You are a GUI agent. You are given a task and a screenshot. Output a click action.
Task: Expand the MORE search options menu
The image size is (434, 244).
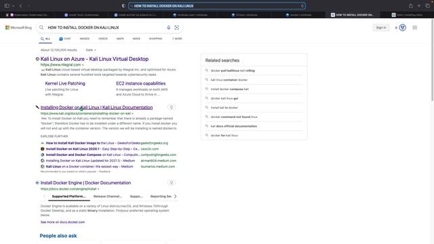177,39
